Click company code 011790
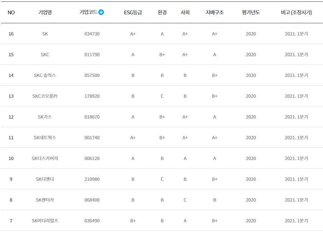This screenshot has height=232, width=323. (x=92, y=54)
